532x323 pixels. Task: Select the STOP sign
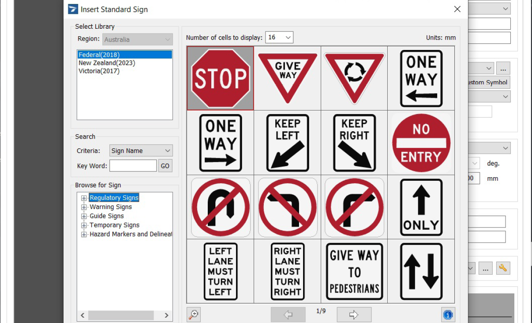pyautogui.click(x=220, y=77)
